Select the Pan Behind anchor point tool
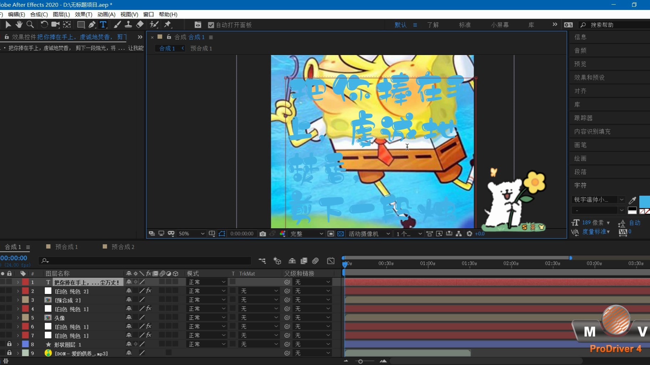 tap(67, 24)
